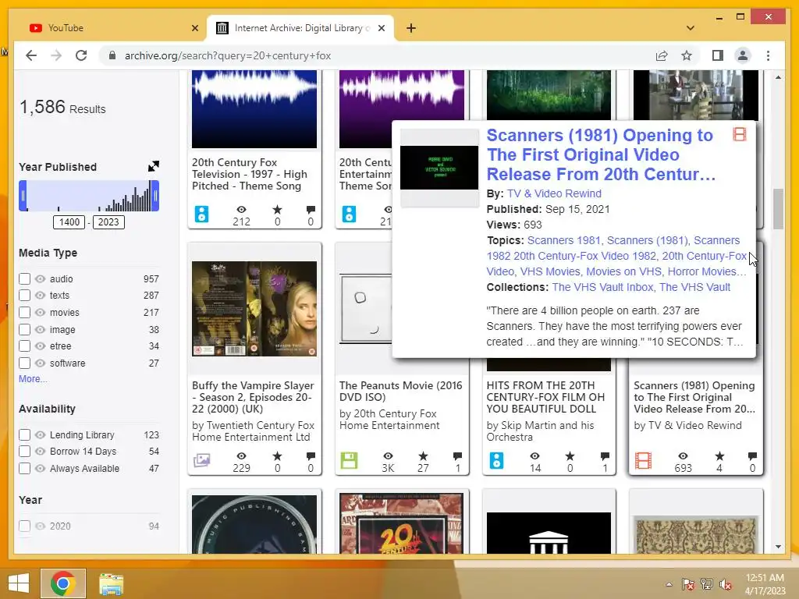Open Buffy the Vampire Slayer thumbnail
The width and height of the screenshot is (799, 599).
(254, 309)
